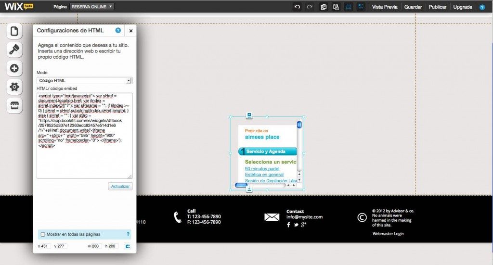This screenshot has width=493, height=265.
Task: Click © 2012 by Advisor & co. text
Action: click(393, 211)
